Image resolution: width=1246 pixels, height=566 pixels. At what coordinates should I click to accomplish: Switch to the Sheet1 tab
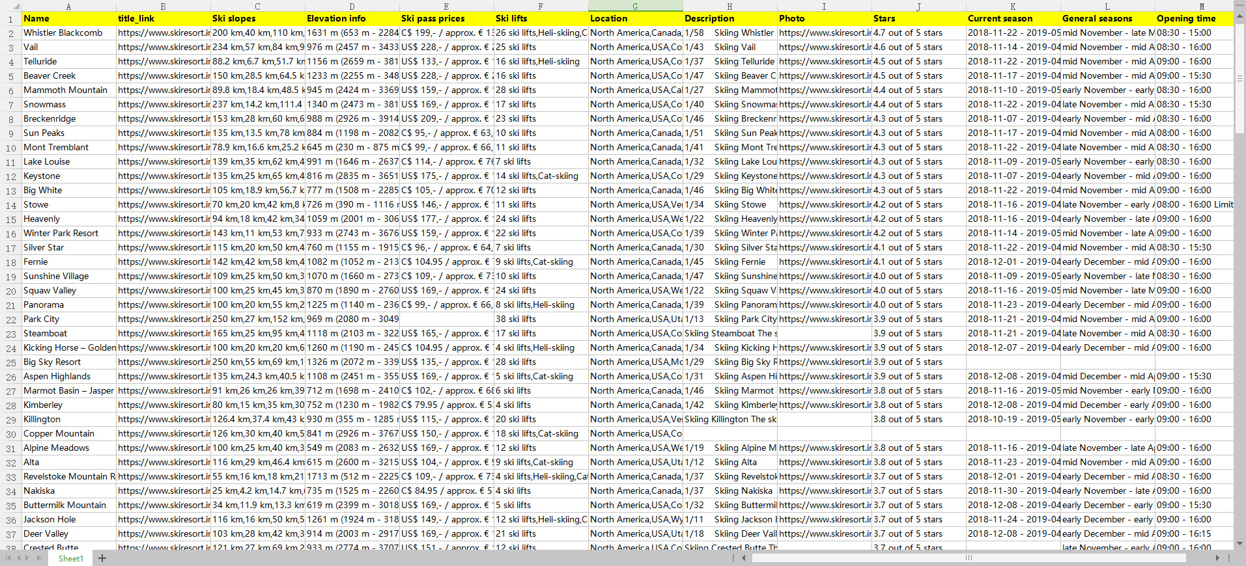[x=70, y=558]
